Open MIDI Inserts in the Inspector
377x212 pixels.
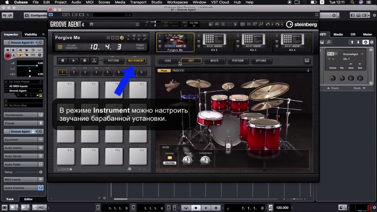click(19, 179)
